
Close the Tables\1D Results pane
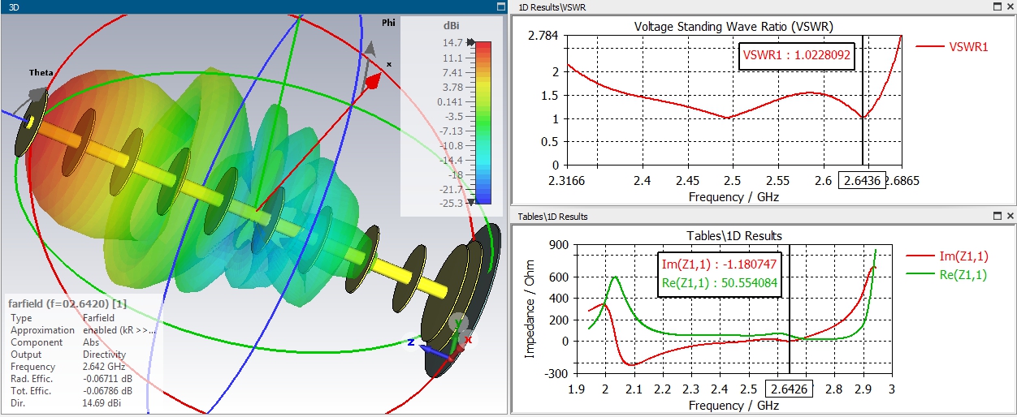coord(1009,217)
